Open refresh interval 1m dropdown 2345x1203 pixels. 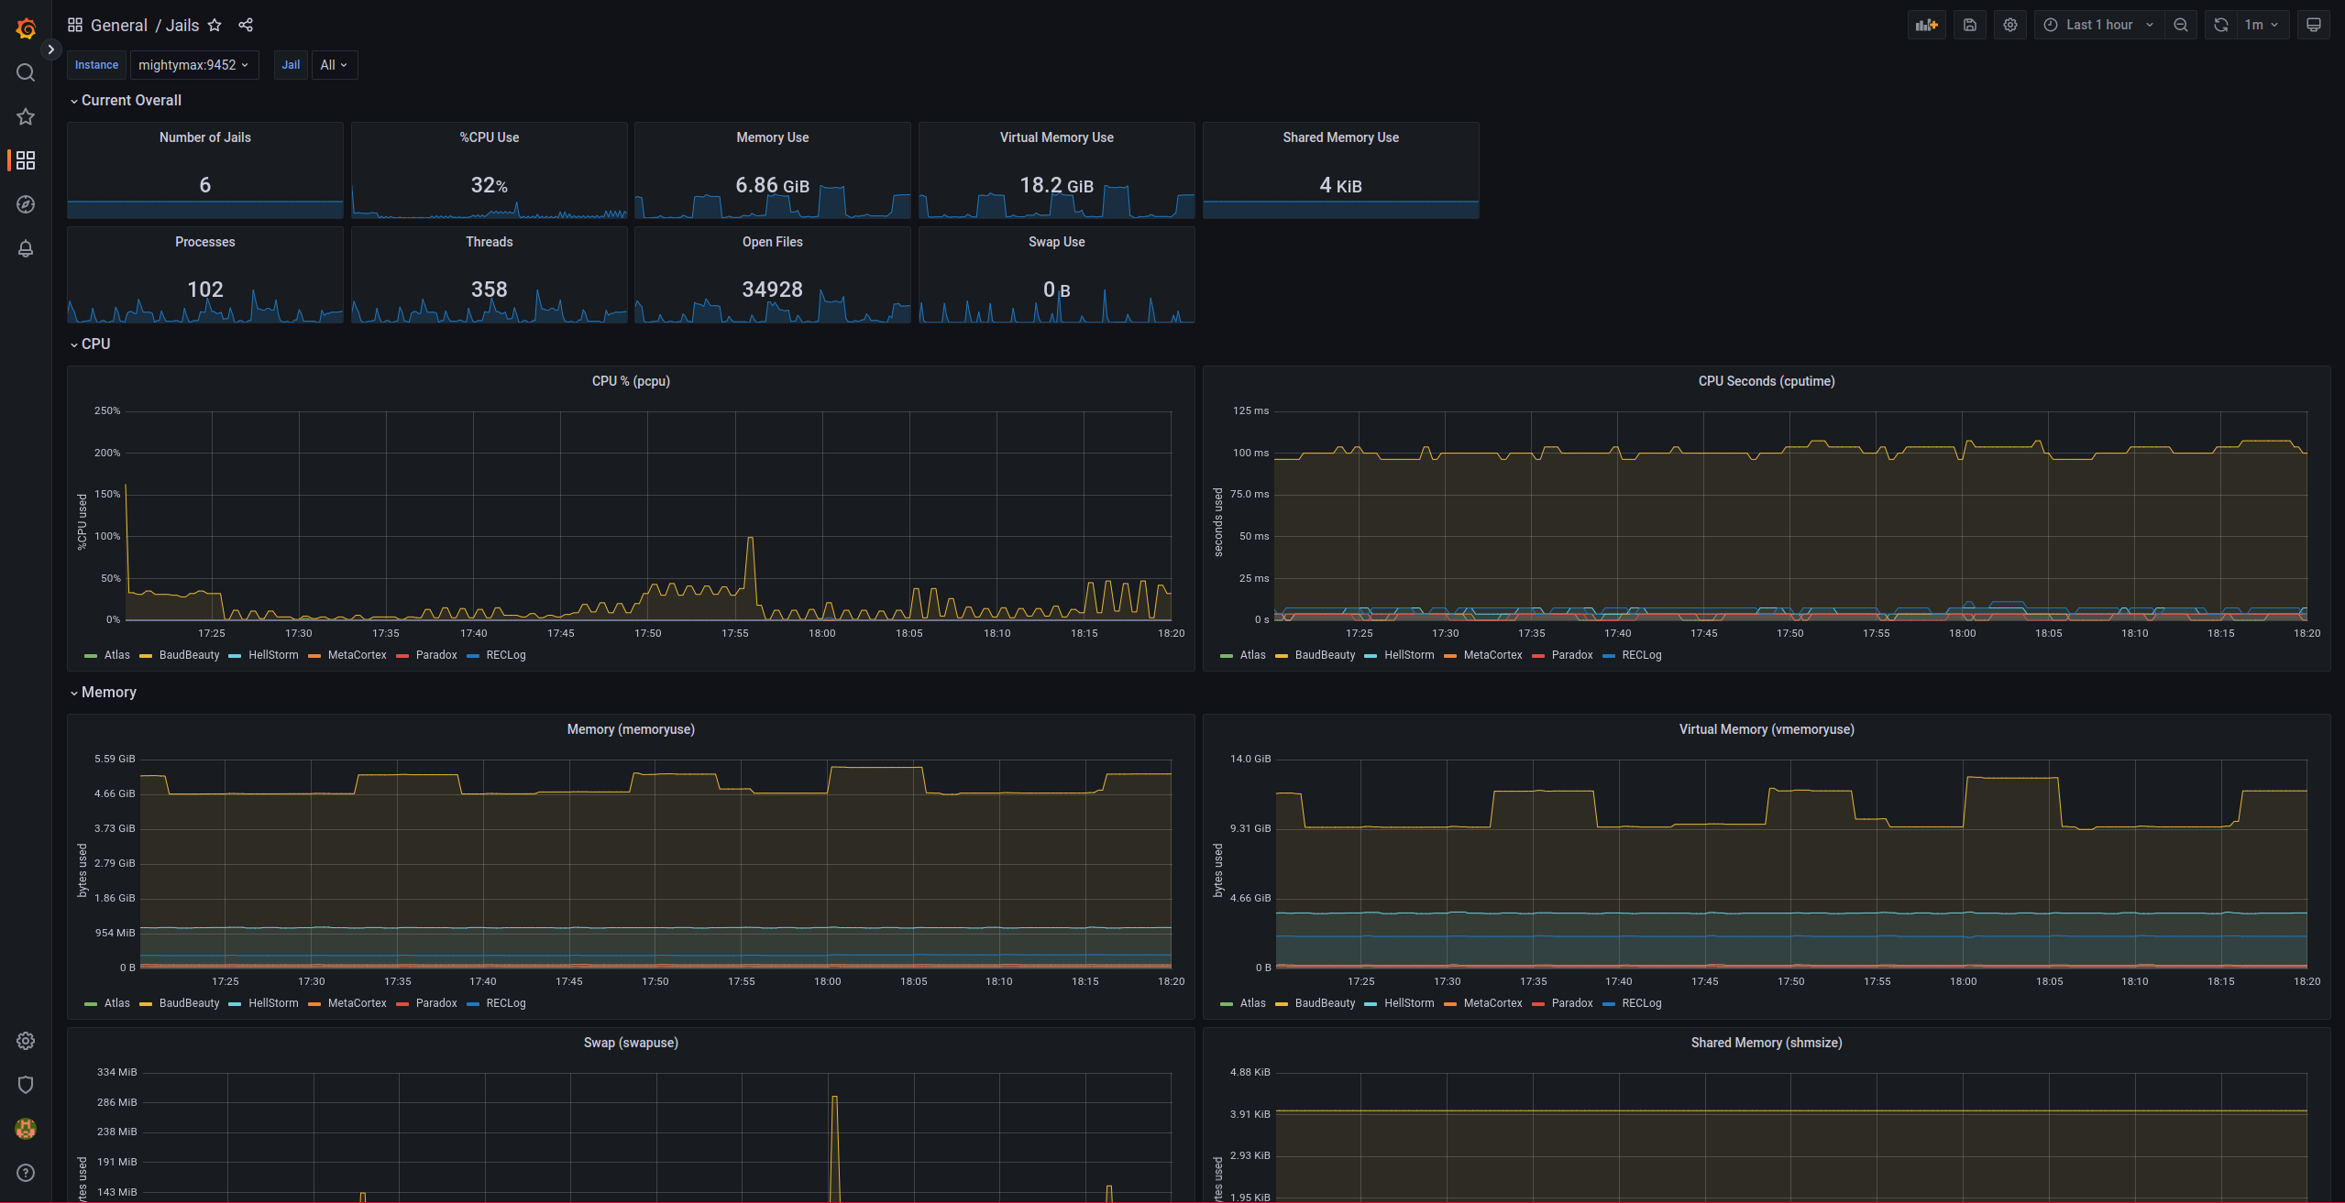tap(2261, 25)
